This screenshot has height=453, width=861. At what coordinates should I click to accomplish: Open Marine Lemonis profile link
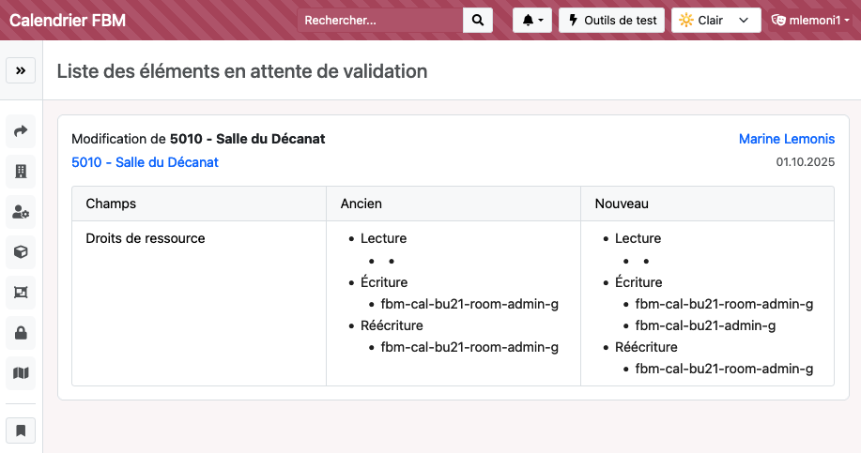(x=786, y=139)
